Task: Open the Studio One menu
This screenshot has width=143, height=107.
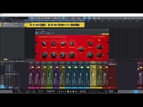Action: [28, 16]
